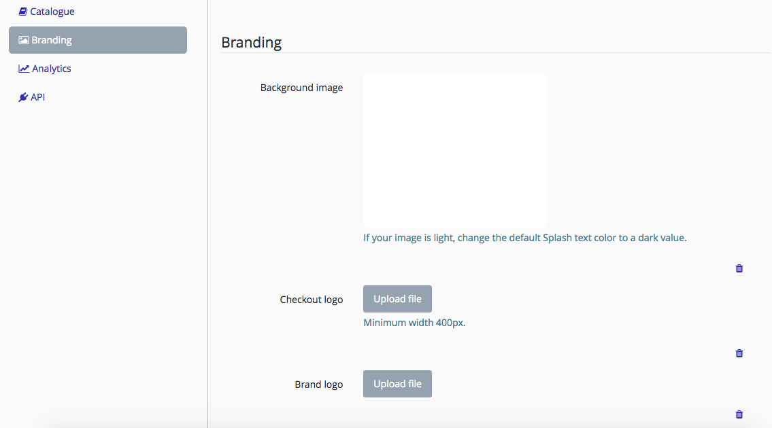
Task: Click the 'Checkout logo' field label
Action: click(311, 300)
